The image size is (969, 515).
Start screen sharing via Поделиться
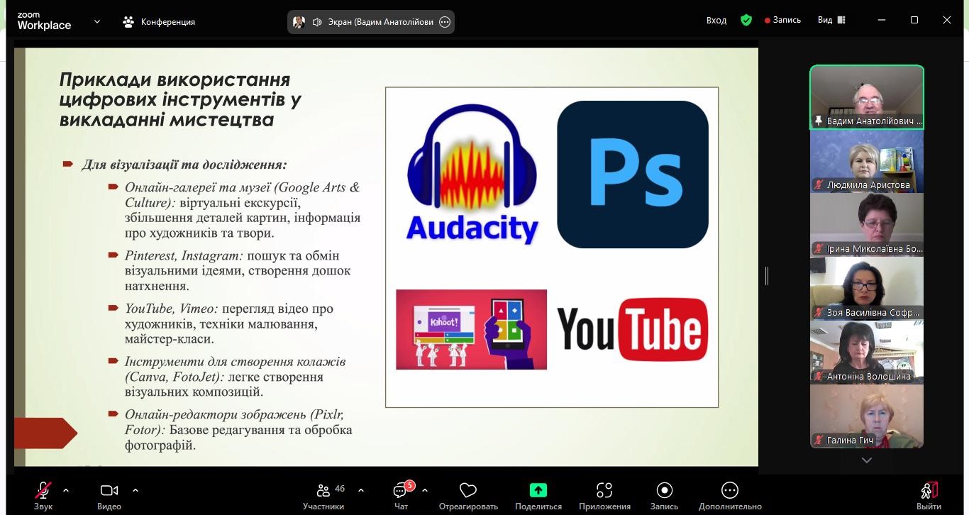[538, 495]
